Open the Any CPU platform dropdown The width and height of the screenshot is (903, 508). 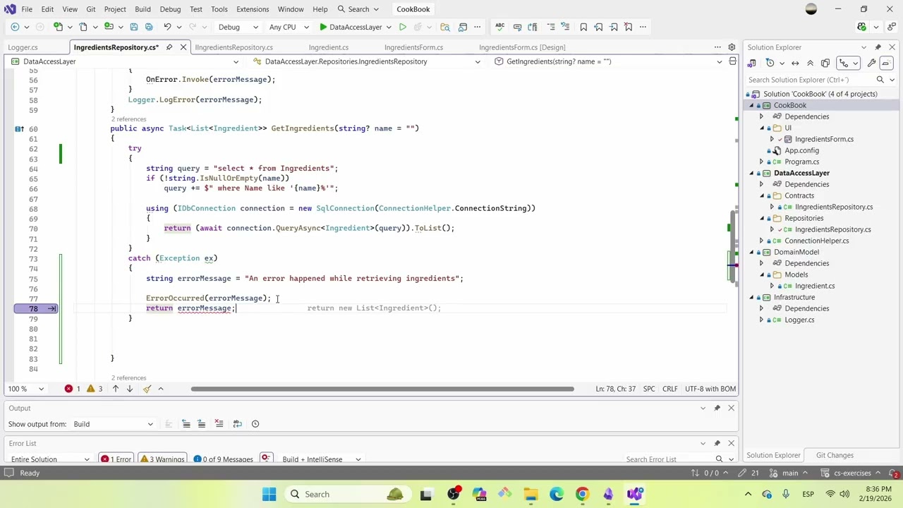click(x=287, y=27)
